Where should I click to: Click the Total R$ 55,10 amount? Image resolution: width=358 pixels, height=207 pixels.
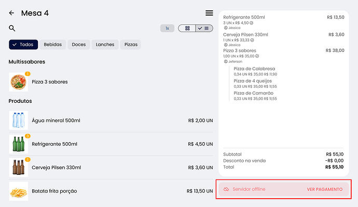tap(335, 167)
